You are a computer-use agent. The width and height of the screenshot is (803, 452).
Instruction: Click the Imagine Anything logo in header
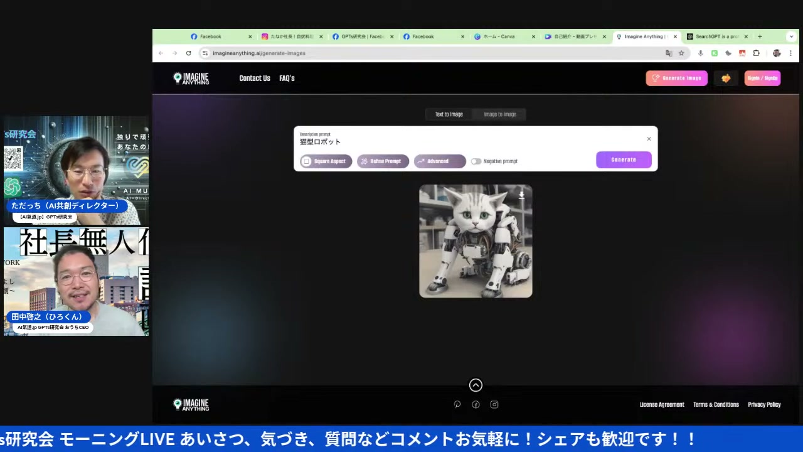191,78
